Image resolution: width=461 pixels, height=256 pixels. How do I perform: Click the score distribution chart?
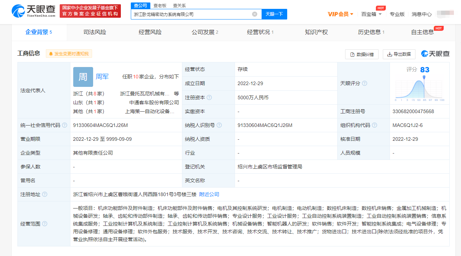pyautogui.click(x=420, y=89)
